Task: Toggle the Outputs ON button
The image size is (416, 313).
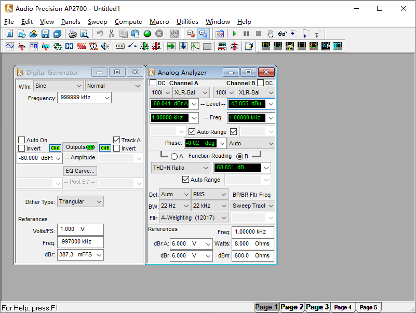Action: coord(80,147)
